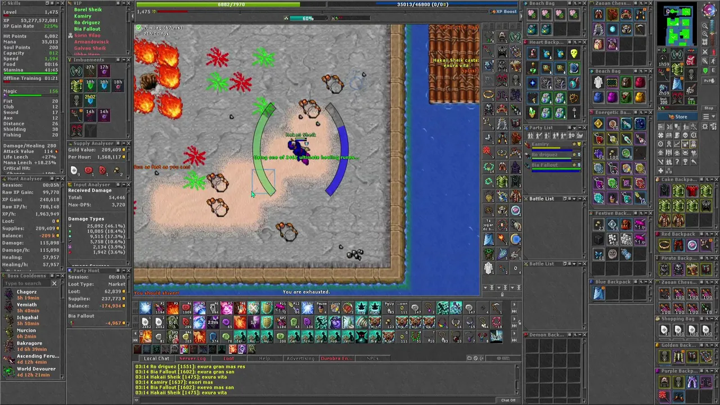The image size is (720, 405).
Task: Enable offensive fight mode crossed swords
Action: 705,52
